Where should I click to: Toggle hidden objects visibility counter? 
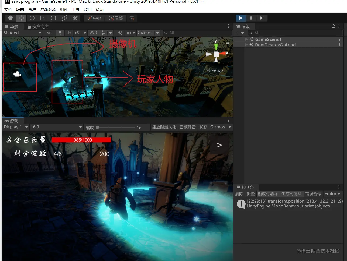click(x=93, y=33)
